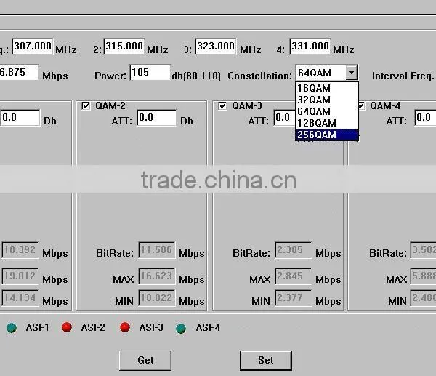This screenshot has height=376, width=436.
Task: Click the QAM-2 ATT field
Action: [157, 118]
